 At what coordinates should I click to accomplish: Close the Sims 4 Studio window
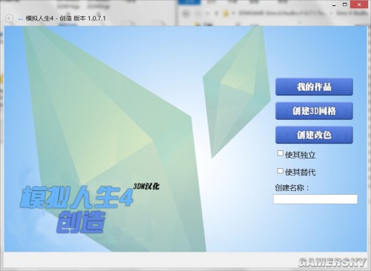pyautogui.click(x=359, y=4)
